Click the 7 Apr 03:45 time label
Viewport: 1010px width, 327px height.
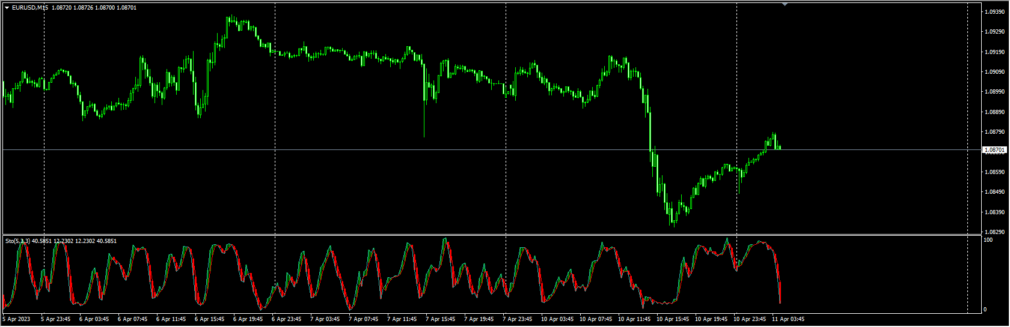point(325,319)
